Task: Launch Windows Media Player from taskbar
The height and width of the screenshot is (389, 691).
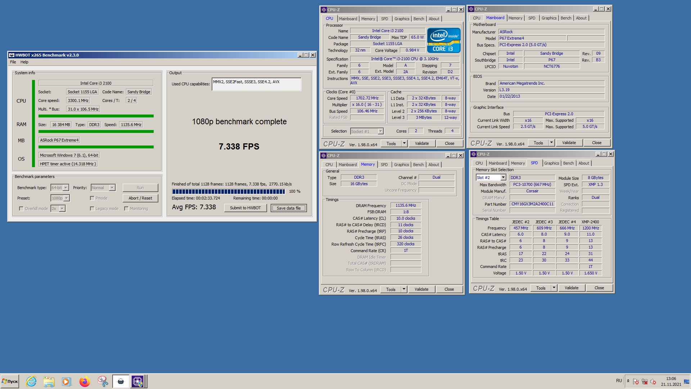Action: (x=67, y=381)
